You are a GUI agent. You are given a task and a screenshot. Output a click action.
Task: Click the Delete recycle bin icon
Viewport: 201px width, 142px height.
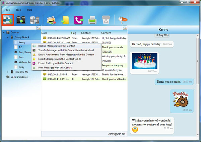pos(106,20)
